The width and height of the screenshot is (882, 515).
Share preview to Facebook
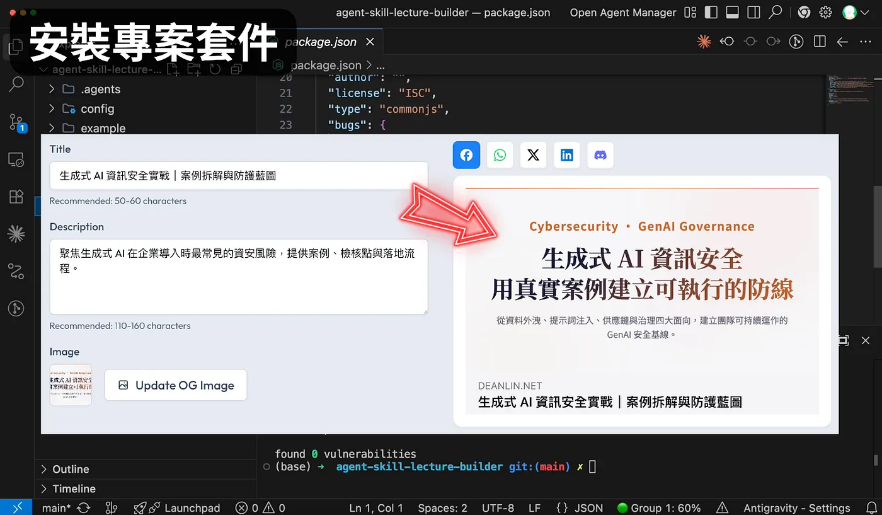pos(466,155)
